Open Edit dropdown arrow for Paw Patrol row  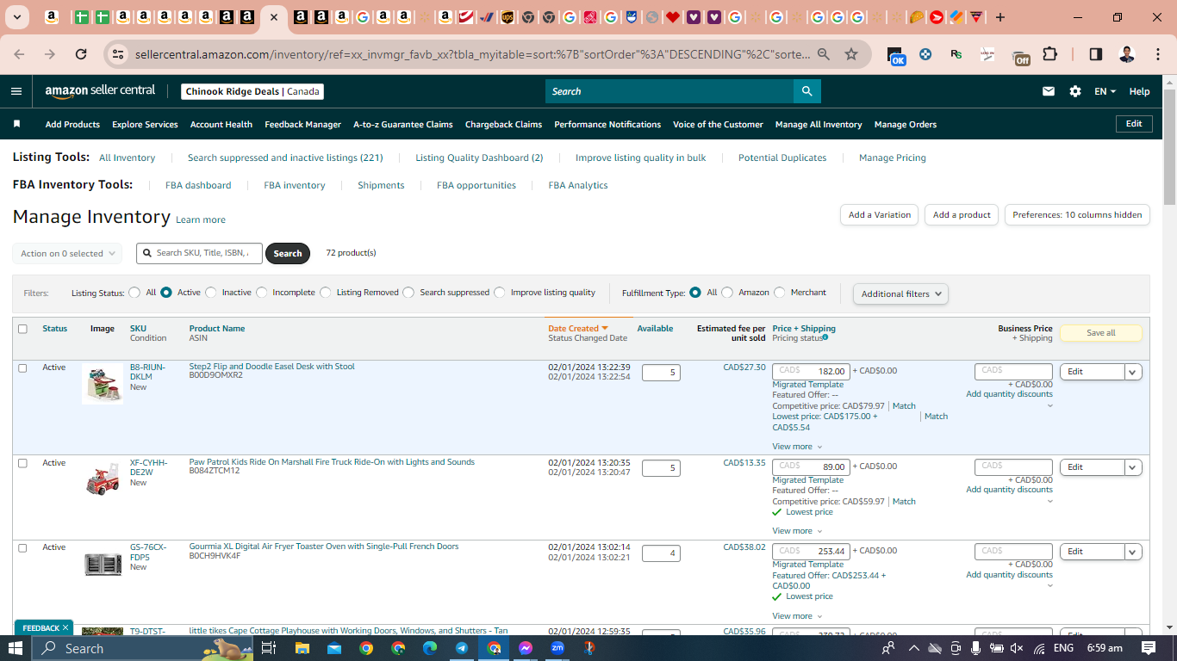(x=1133, y=467)
